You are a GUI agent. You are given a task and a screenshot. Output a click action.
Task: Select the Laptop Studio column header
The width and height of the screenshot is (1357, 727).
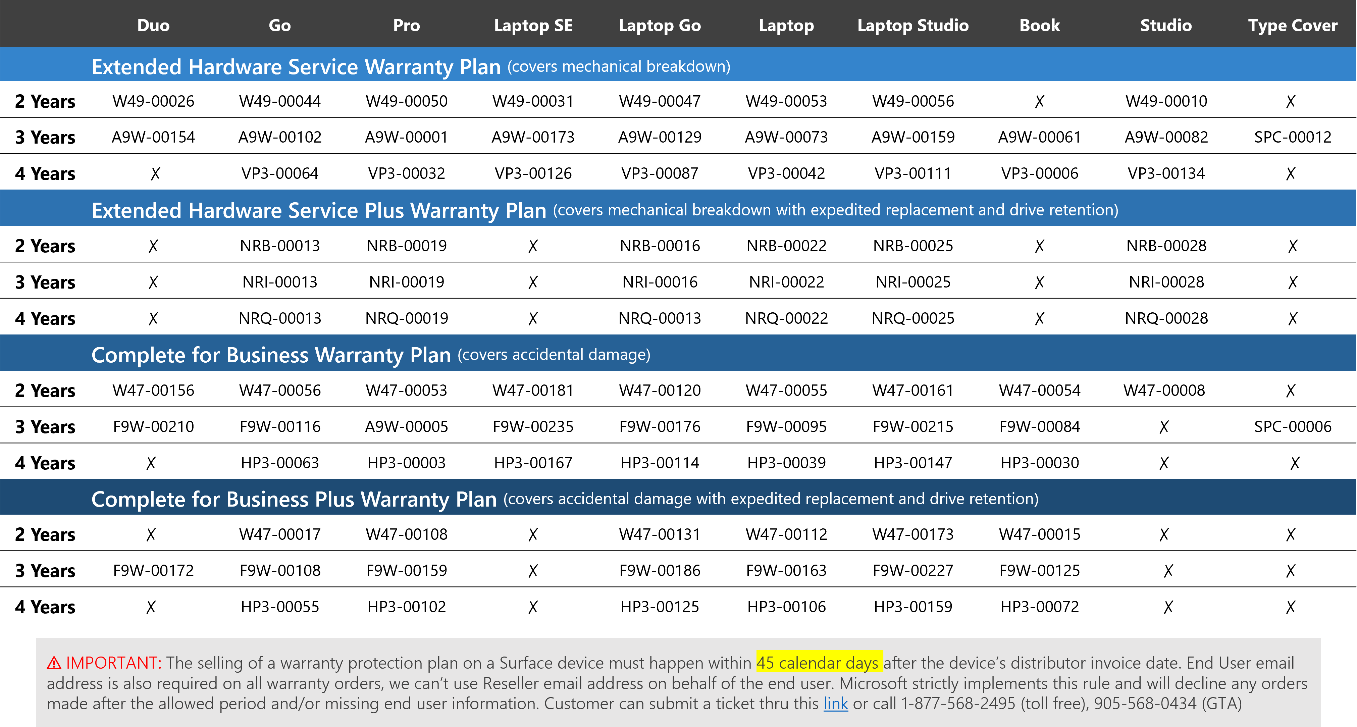(913, 25)
